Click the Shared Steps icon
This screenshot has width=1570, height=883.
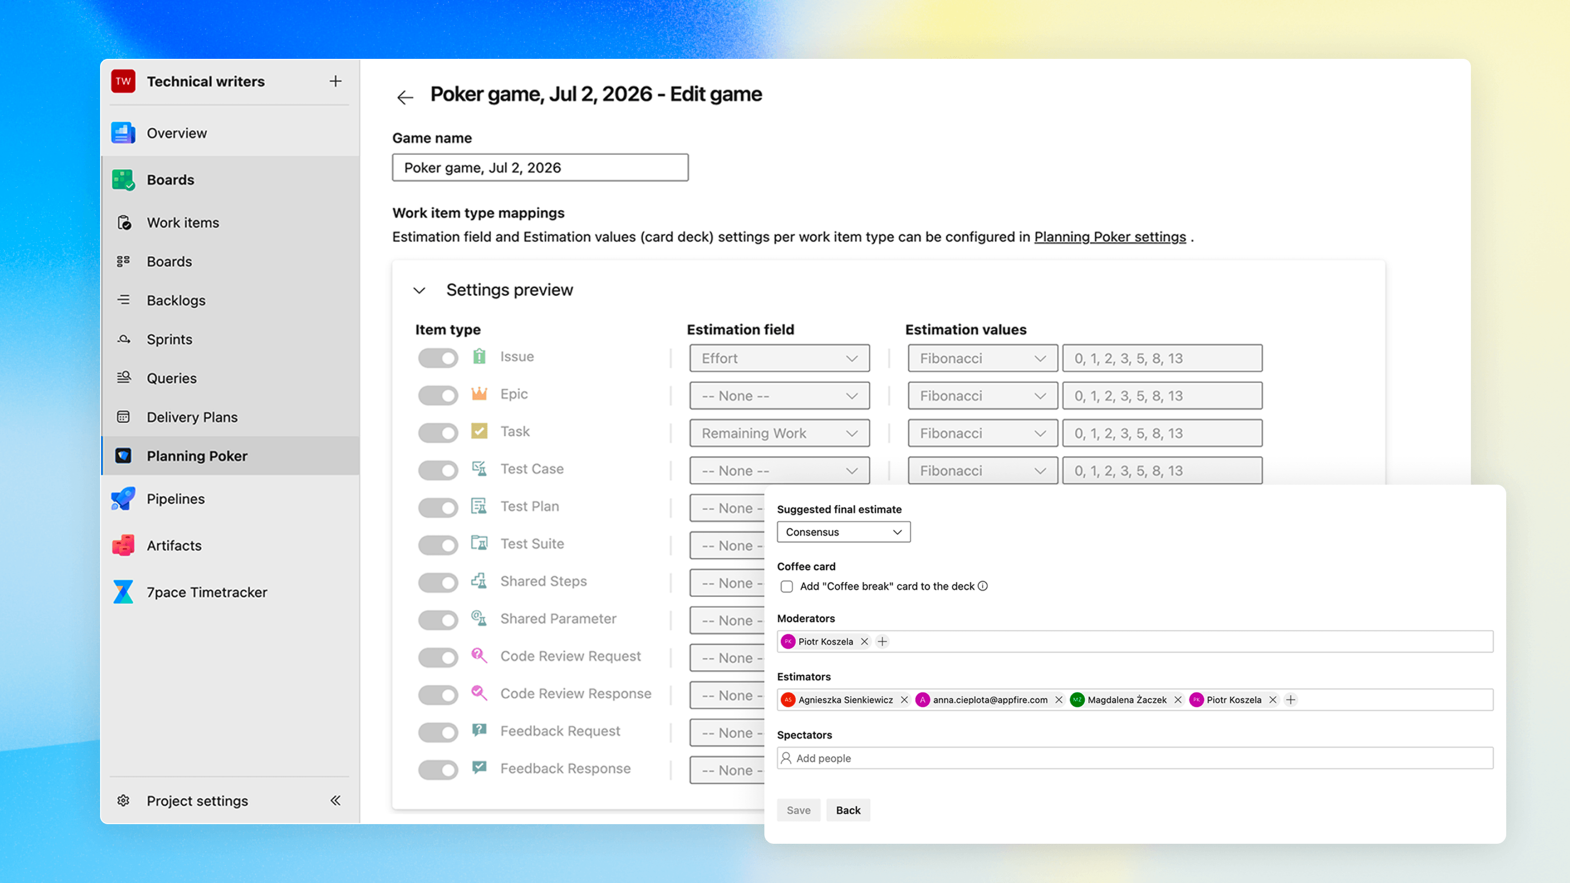tap(480, 581)
